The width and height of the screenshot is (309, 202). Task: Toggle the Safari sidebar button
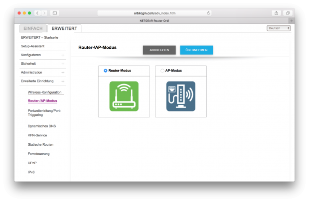click(x=55, y=13)
